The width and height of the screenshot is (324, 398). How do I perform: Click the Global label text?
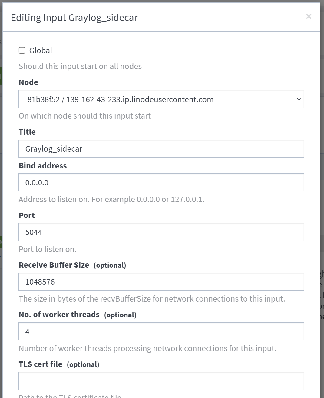41,51
